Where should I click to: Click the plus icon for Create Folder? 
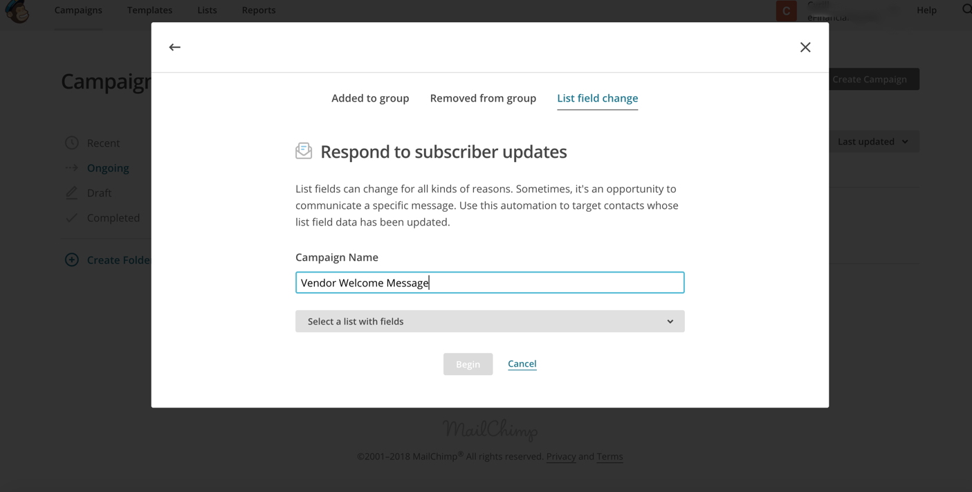pos(72,259)
